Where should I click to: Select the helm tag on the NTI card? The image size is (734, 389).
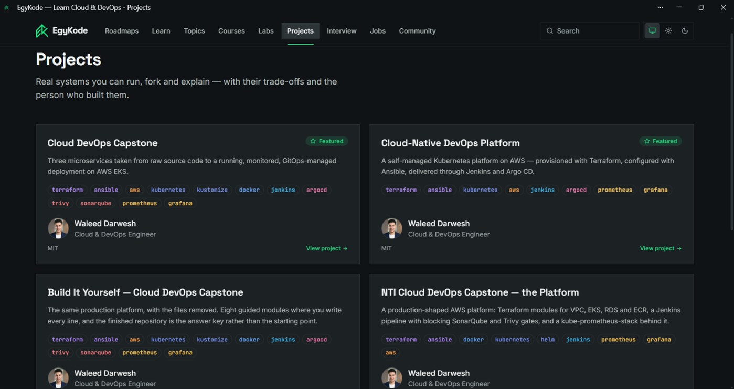coord(548,340)
